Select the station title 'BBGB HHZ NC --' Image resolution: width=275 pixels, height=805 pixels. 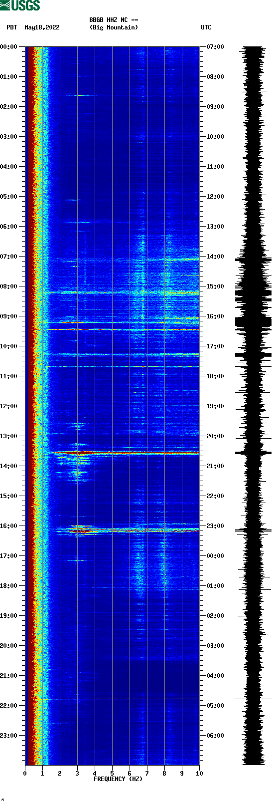tap(114, 20)
